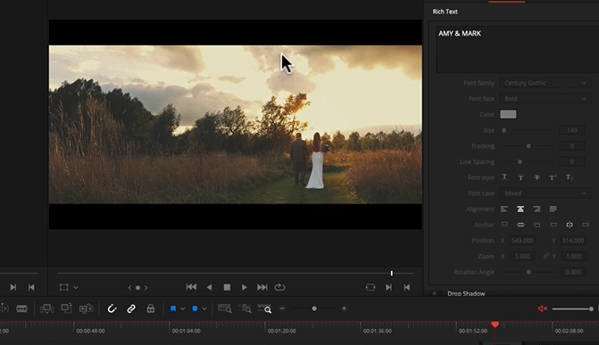
Task: Click the timeline zoom in plus button
Action: pyautogui.click(x=344, y=308)
